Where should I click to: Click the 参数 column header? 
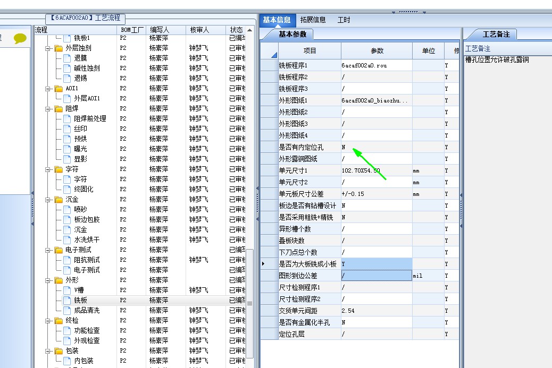377,51
